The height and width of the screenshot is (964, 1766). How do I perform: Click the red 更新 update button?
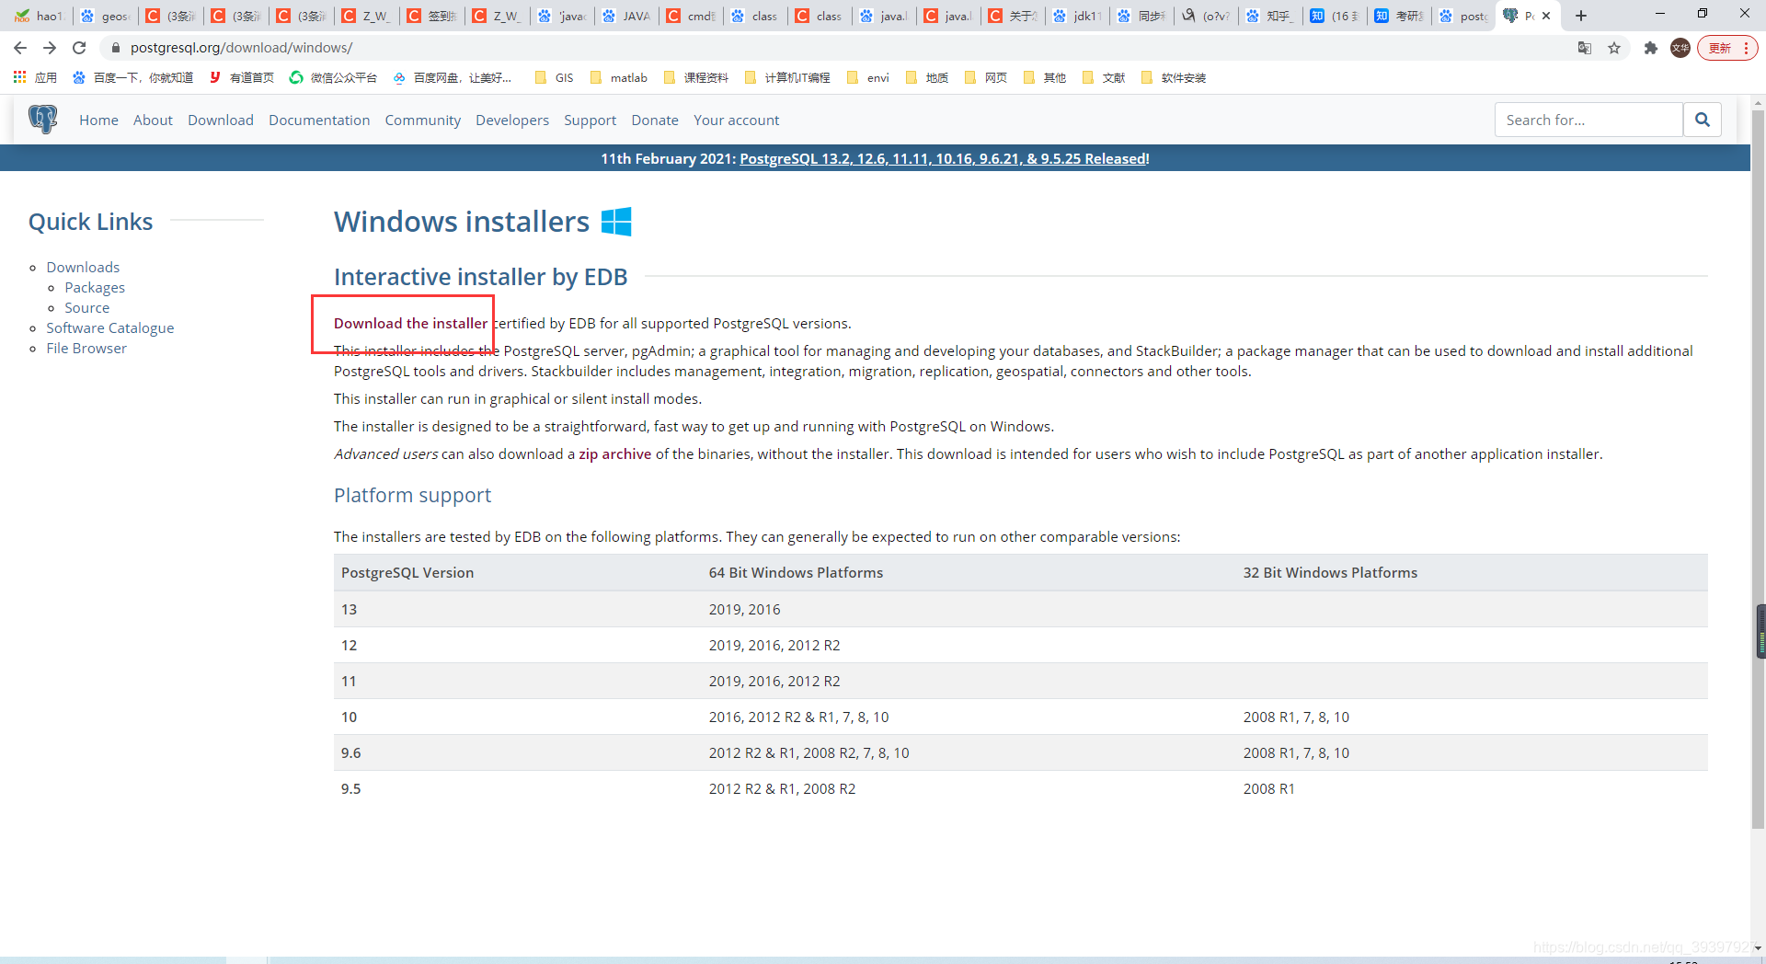coord(1727,48)
